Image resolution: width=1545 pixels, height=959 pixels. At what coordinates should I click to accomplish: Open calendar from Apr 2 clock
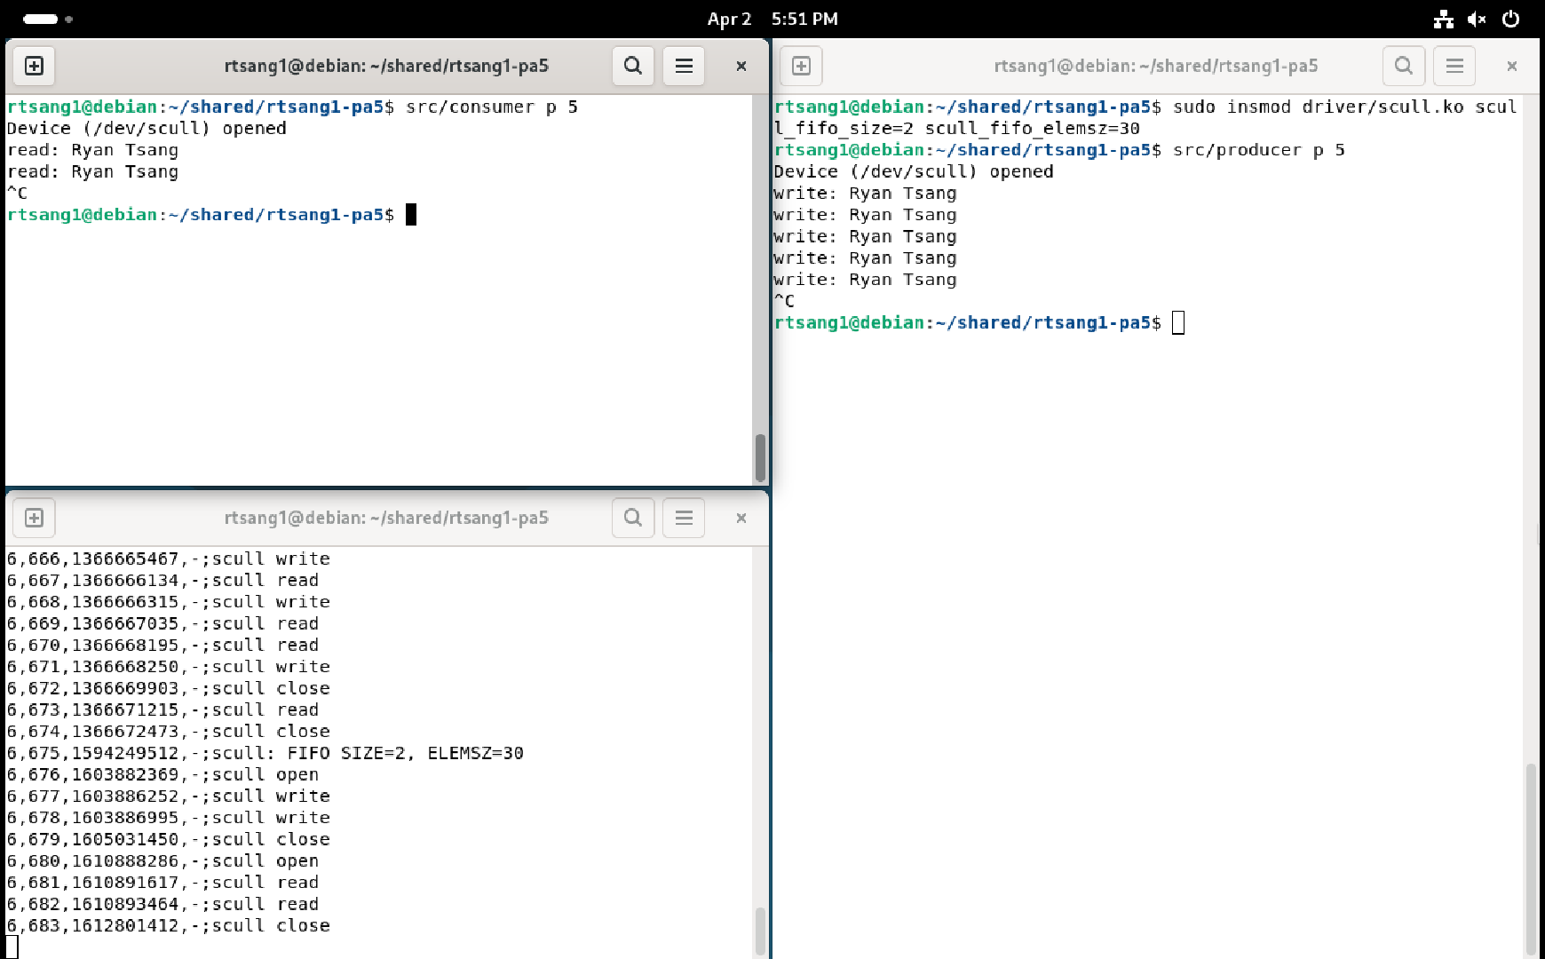[x=772, y=19]
